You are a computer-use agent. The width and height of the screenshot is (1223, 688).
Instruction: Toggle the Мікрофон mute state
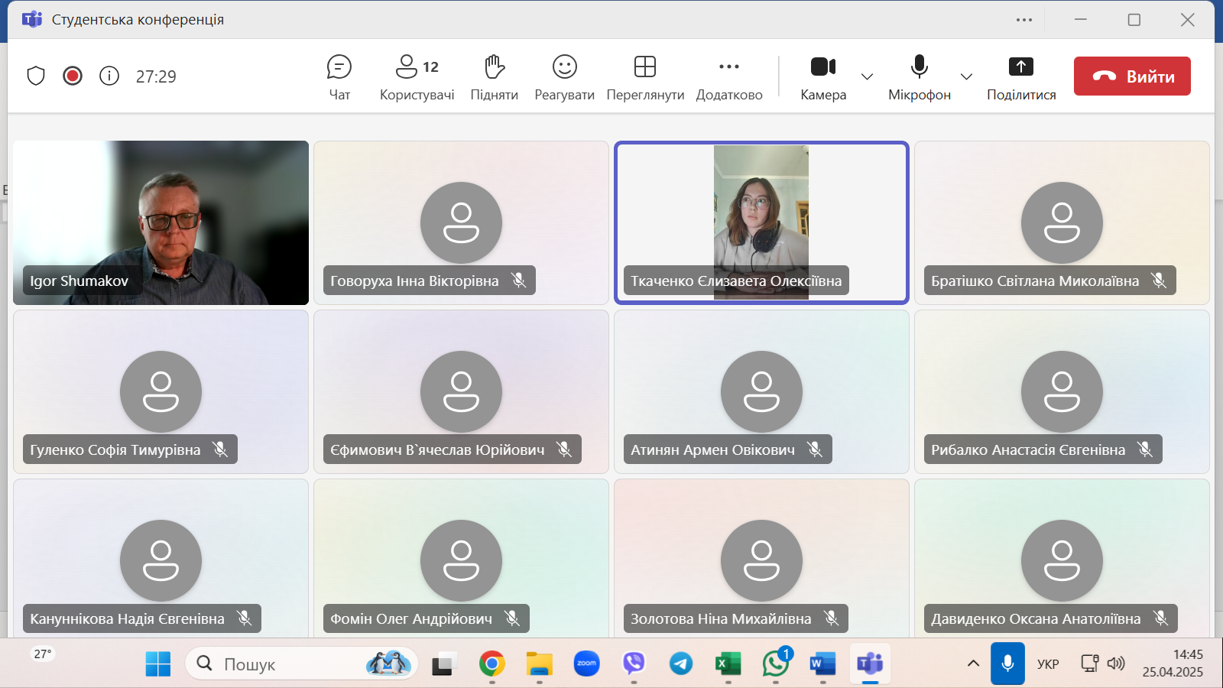(x=920, y=77)
